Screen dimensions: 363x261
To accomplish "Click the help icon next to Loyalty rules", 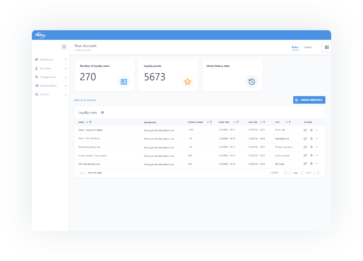I will [x=102, y=112].
